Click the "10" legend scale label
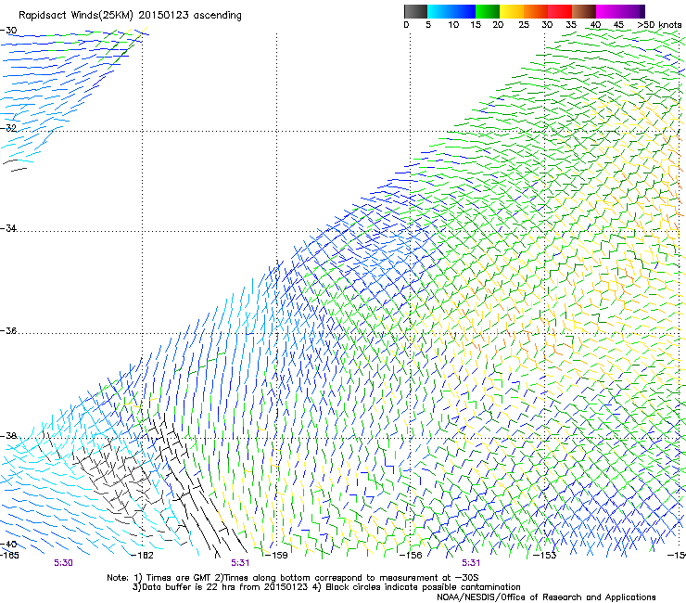Screen dimensions: 686x603 tap(453, 25)
